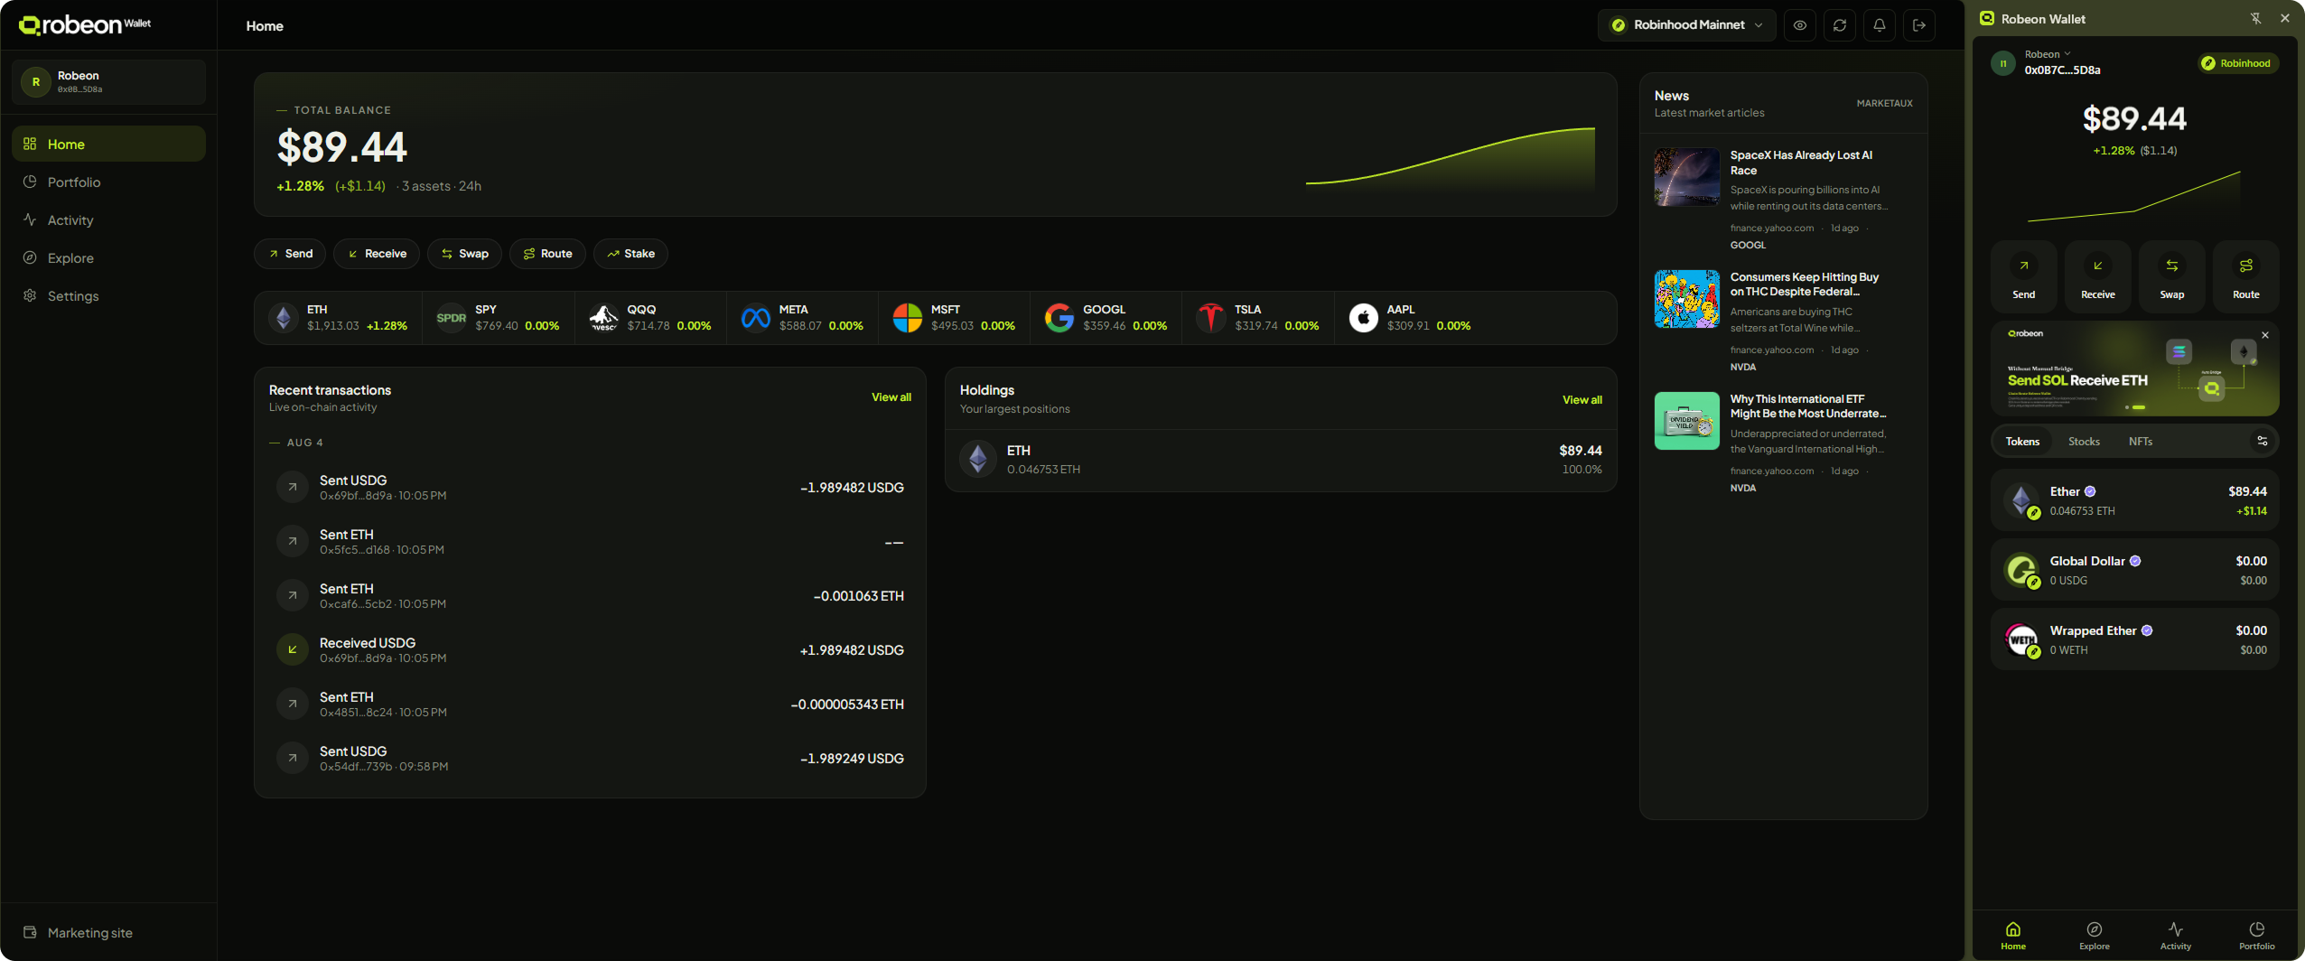
Task: Follow the Marketing site link
Action: point(79,932)
